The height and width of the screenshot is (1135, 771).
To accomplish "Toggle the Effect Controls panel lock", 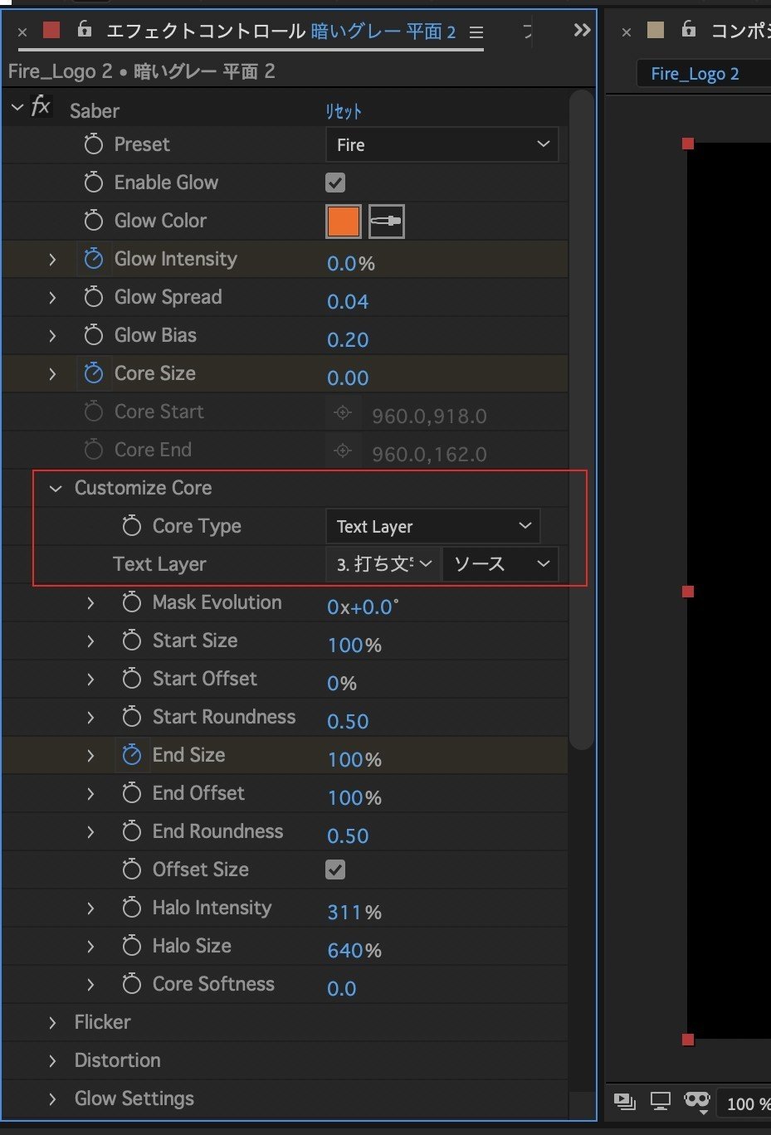I will coord(84,31).
